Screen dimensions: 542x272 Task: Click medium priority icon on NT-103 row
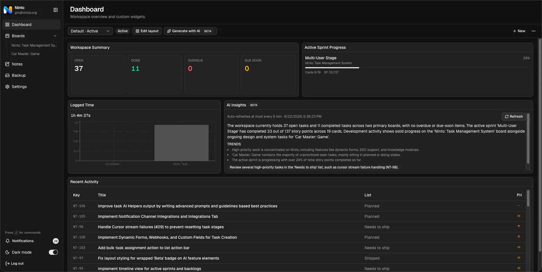coord(519,247)
